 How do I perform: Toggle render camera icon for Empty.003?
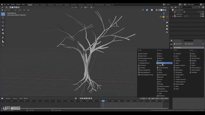pyautogui.click(x=203, y=14)
